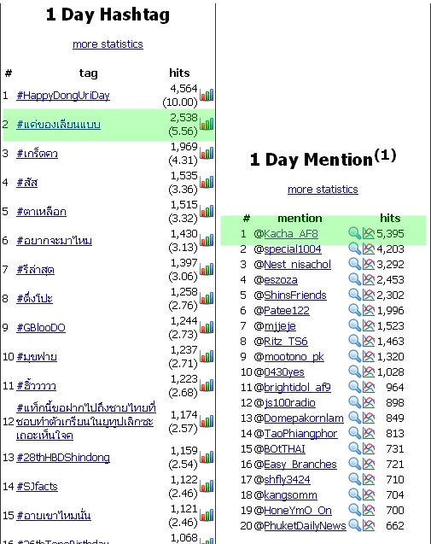
Task: Open more statistics under 1 Day Hashtag
Action: click(x=108, y=44)
